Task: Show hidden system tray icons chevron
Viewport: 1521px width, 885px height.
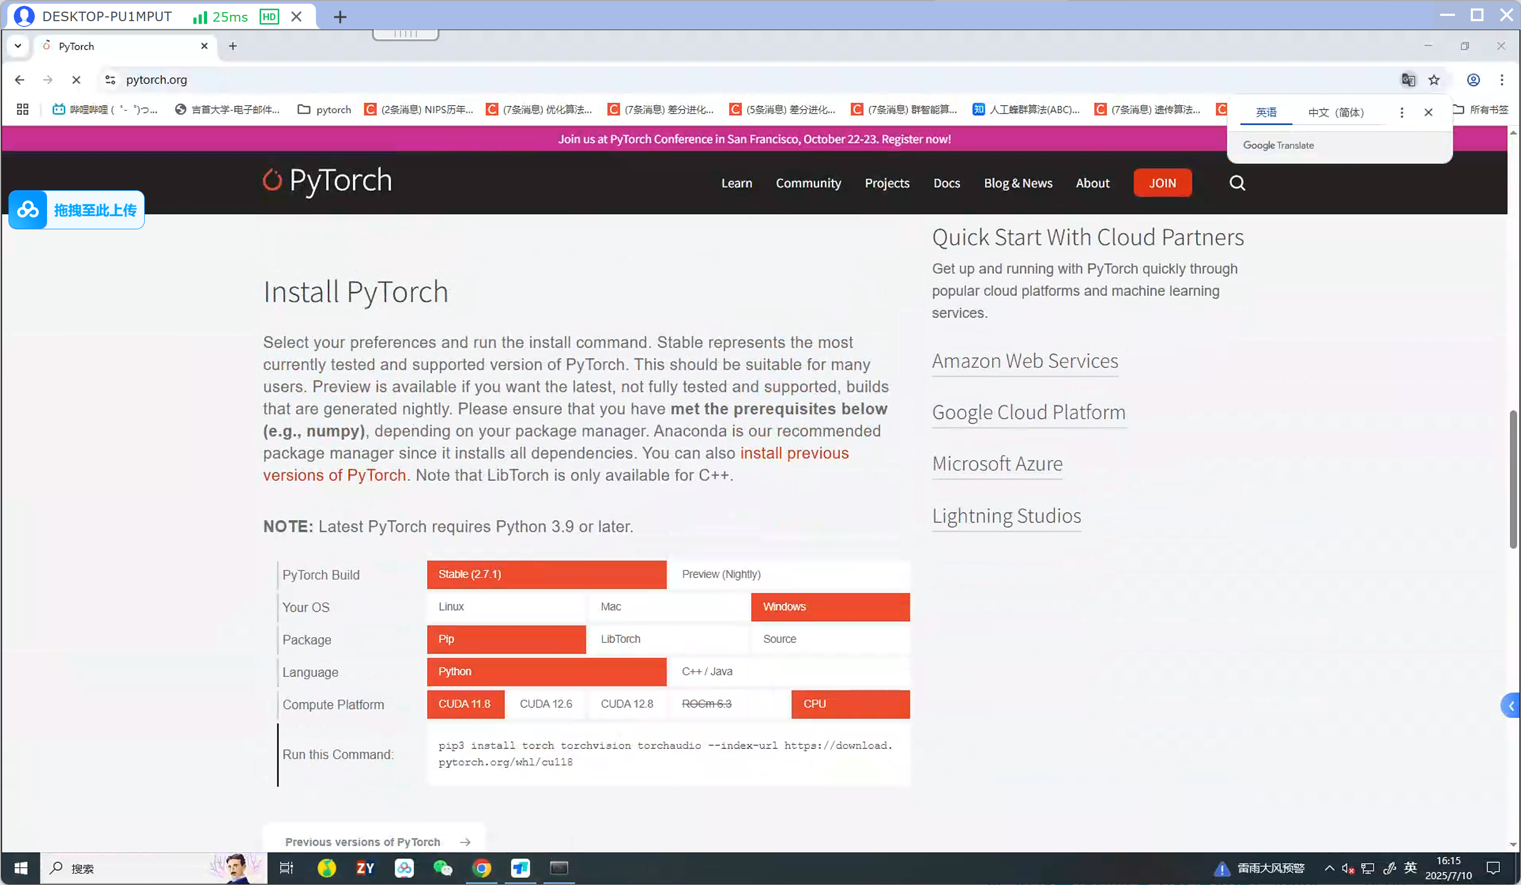Action: (x=1329, y=868)
